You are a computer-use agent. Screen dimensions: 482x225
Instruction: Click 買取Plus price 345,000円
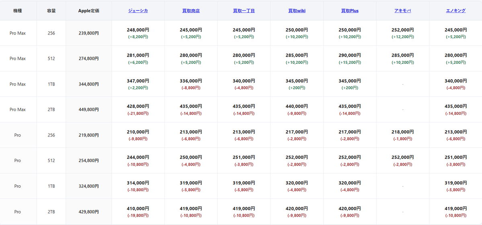coord(349,81)
